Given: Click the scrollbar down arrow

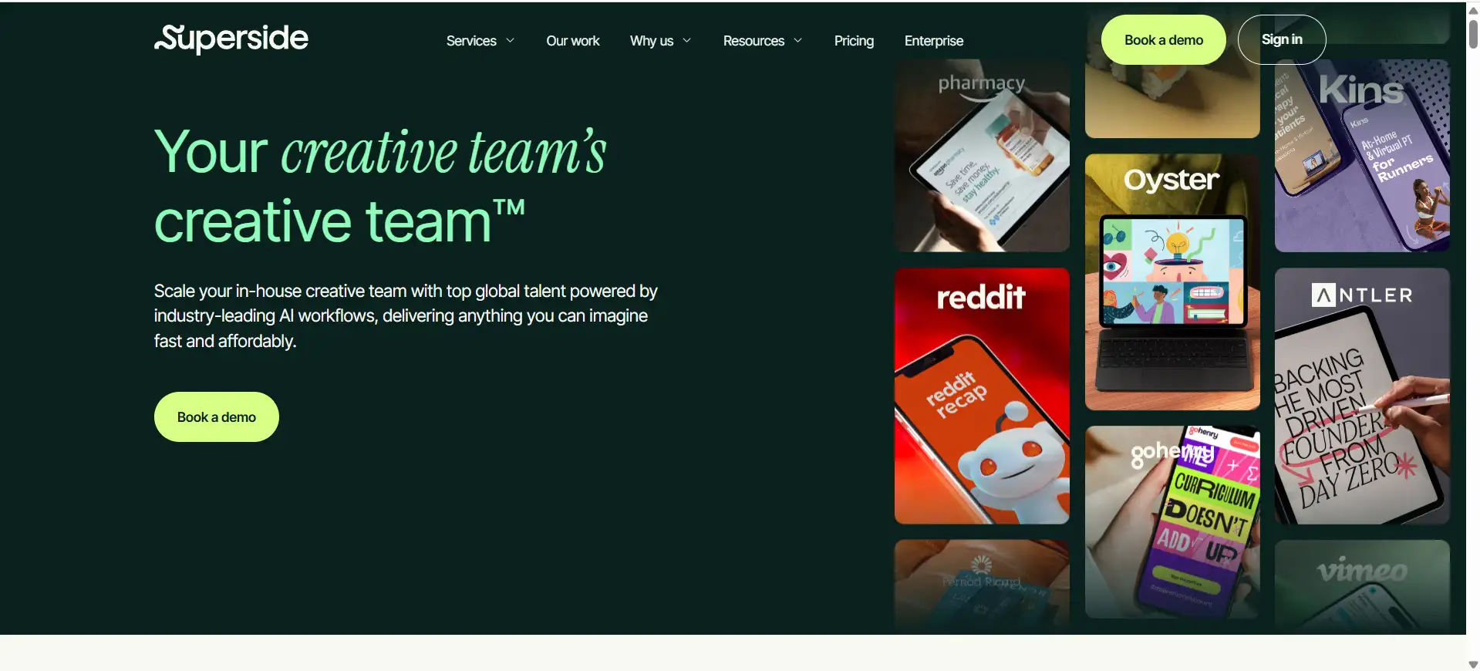Looking at the screenshot, I should tap(1473, 664).
